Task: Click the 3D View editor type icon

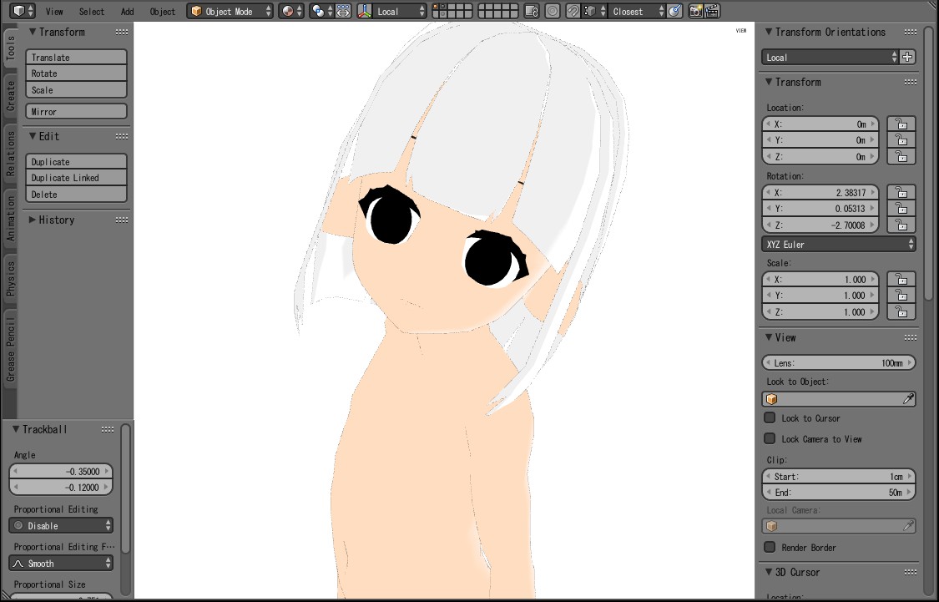Action: [19, 11]
